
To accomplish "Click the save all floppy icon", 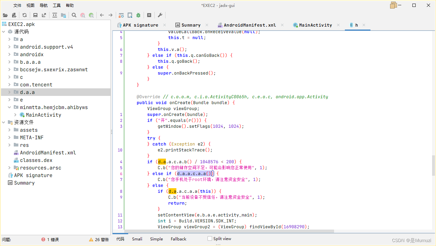I will 35,15.
